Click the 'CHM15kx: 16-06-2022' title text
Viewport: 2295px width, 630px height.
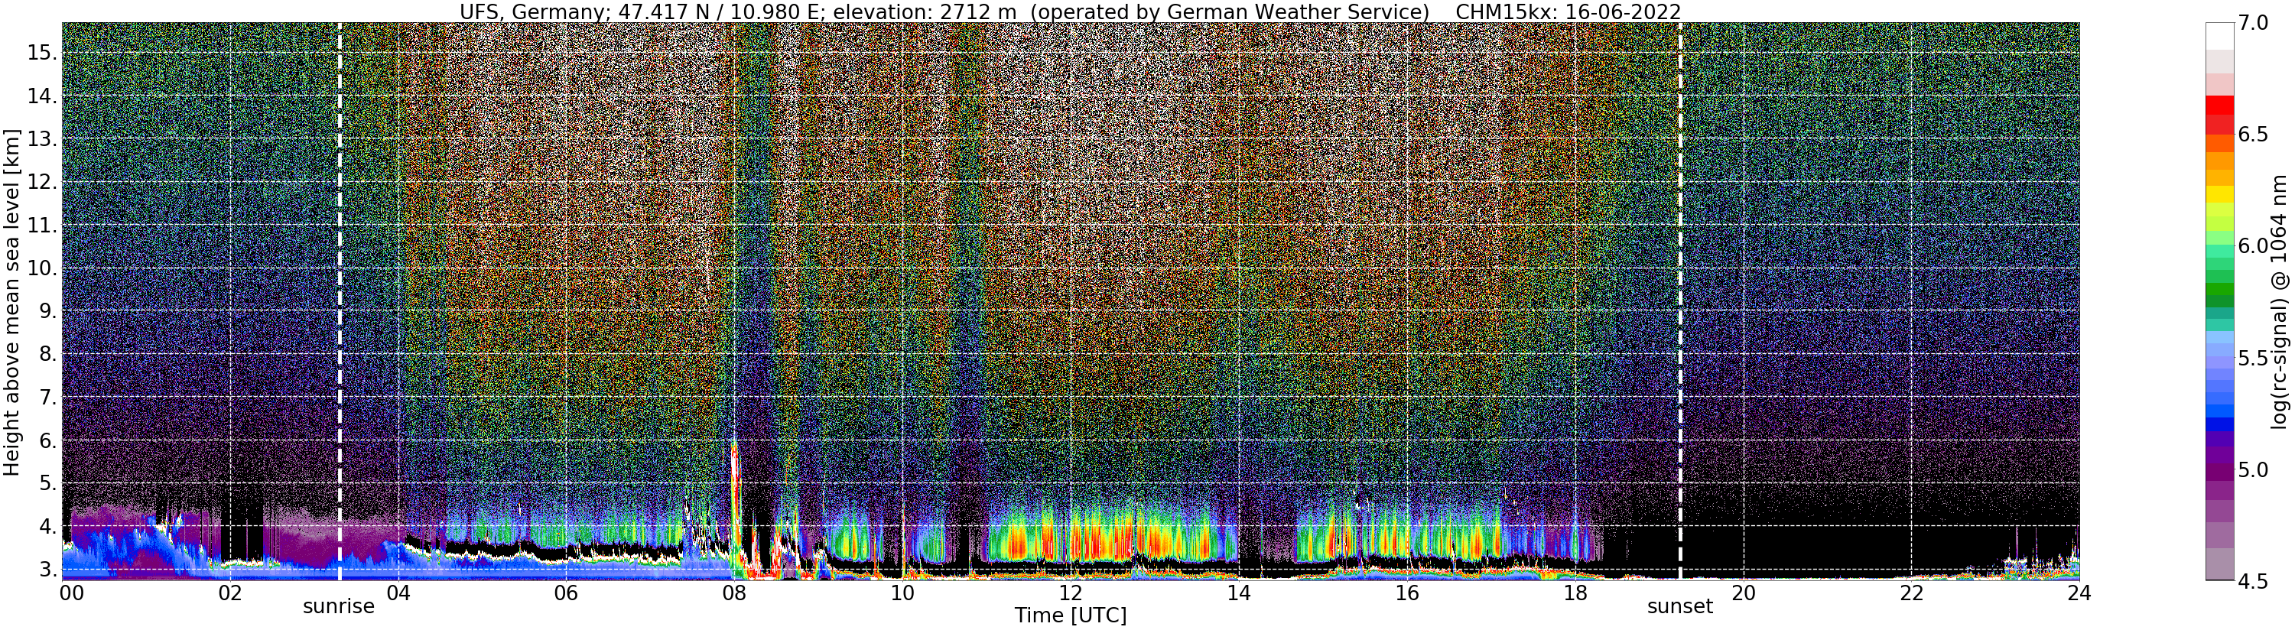1567,11
